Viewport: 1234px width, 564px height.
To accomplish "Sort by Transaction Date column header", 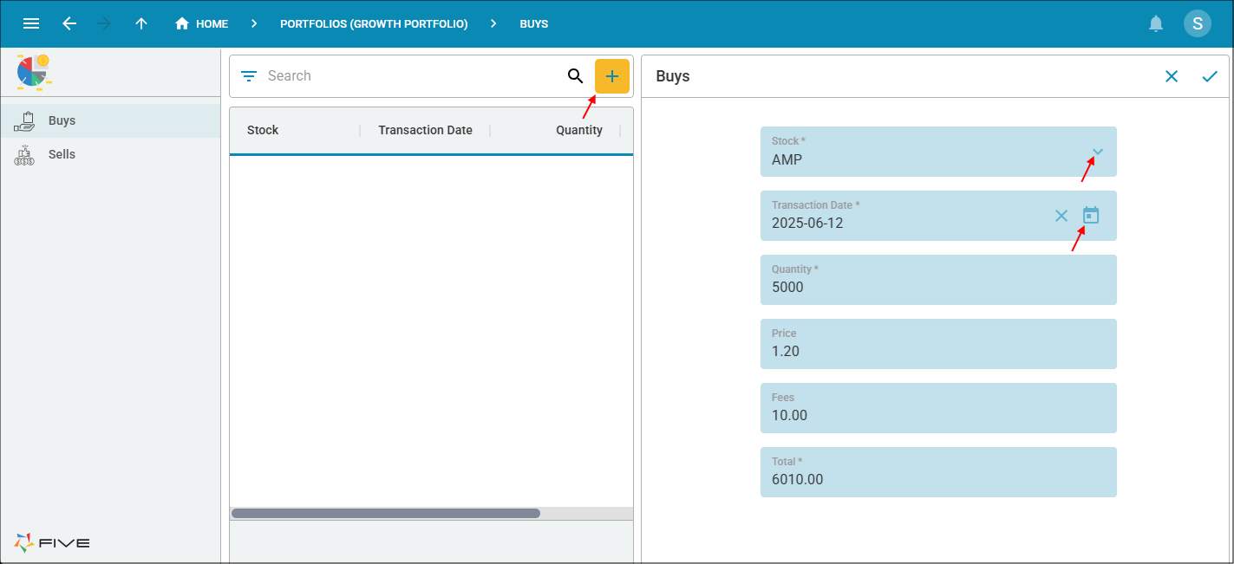I will pyautogui.click(x=425, y=130).
